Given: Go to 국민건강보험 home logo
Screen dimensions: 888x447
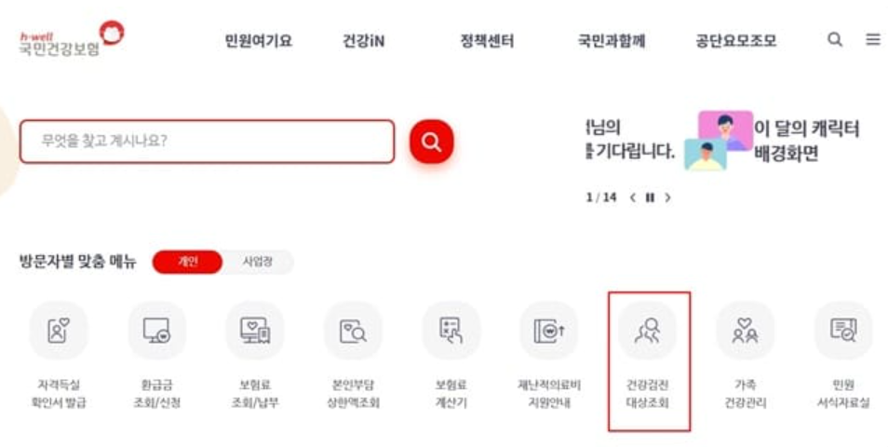Looking at the screenshot, I should pyautogui.click(x=72, y=38).
